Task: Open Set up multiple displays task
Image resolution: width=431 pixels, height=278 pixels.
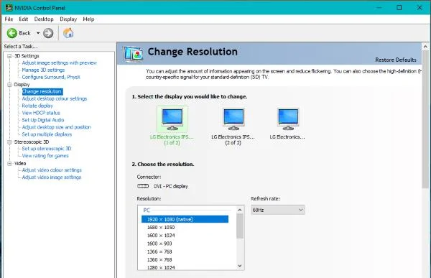Action: (x=47, y=134)
